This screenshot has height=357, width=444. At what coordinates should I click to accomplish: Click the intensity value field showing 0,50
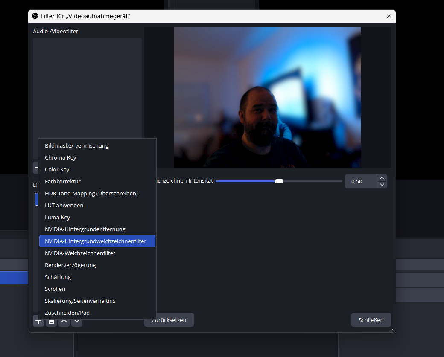coord(360,181)
